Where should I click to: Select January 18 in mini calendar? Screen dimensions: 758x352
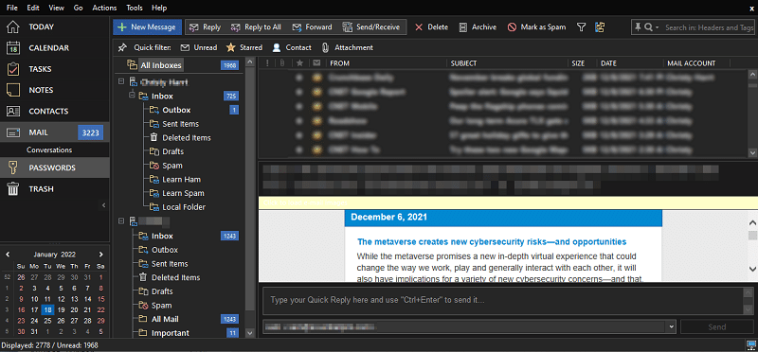click(47, 310)
